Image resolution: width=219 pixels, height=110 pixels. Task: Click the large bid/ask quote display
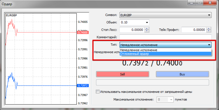(152, 63)
